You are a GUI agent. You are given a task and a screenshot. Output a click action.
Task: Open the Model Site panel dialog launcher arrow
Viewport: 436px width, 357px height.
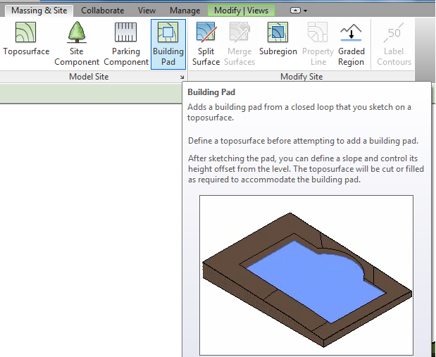click(x=182, y=77)
